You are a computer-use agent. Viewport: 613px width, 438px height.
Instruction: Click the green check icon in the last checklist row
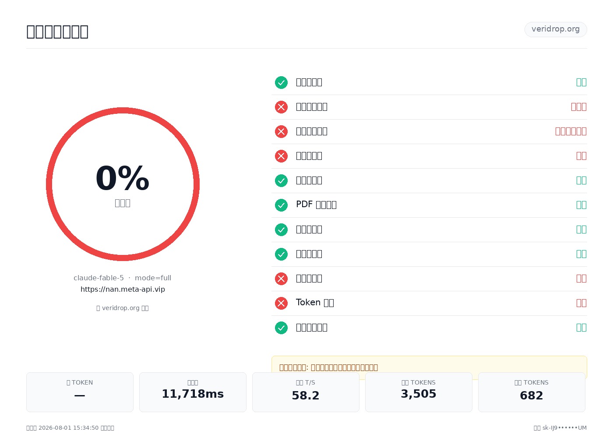281,328
